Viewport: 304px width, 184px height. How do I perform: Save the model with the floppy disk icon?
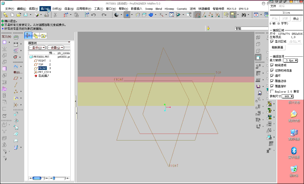(25, 15)
